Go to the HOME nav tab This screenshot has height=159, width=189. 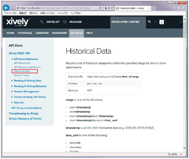click(x=10, y=33)
